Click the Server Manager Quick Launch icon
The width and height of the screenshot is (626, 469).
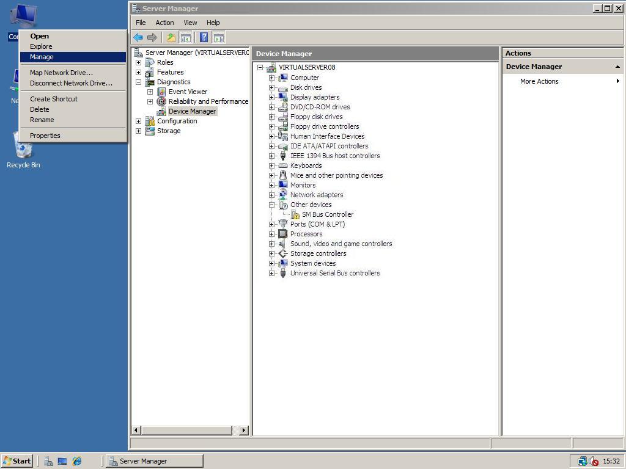48,461
